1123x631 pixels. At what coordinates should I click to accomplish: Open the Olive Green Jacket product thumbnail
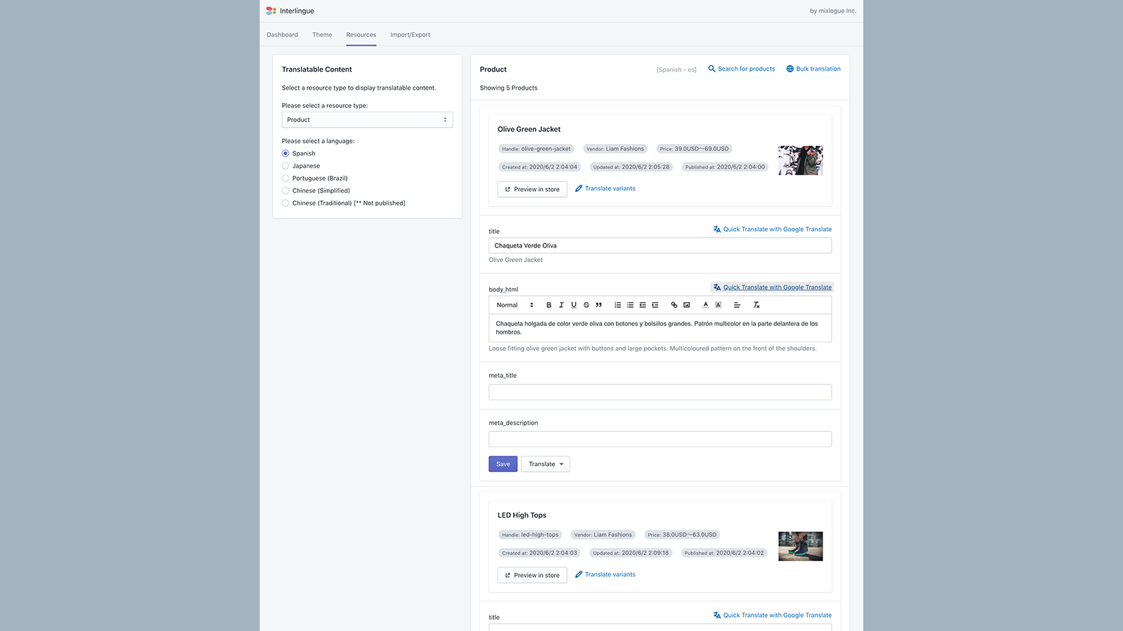800,160
